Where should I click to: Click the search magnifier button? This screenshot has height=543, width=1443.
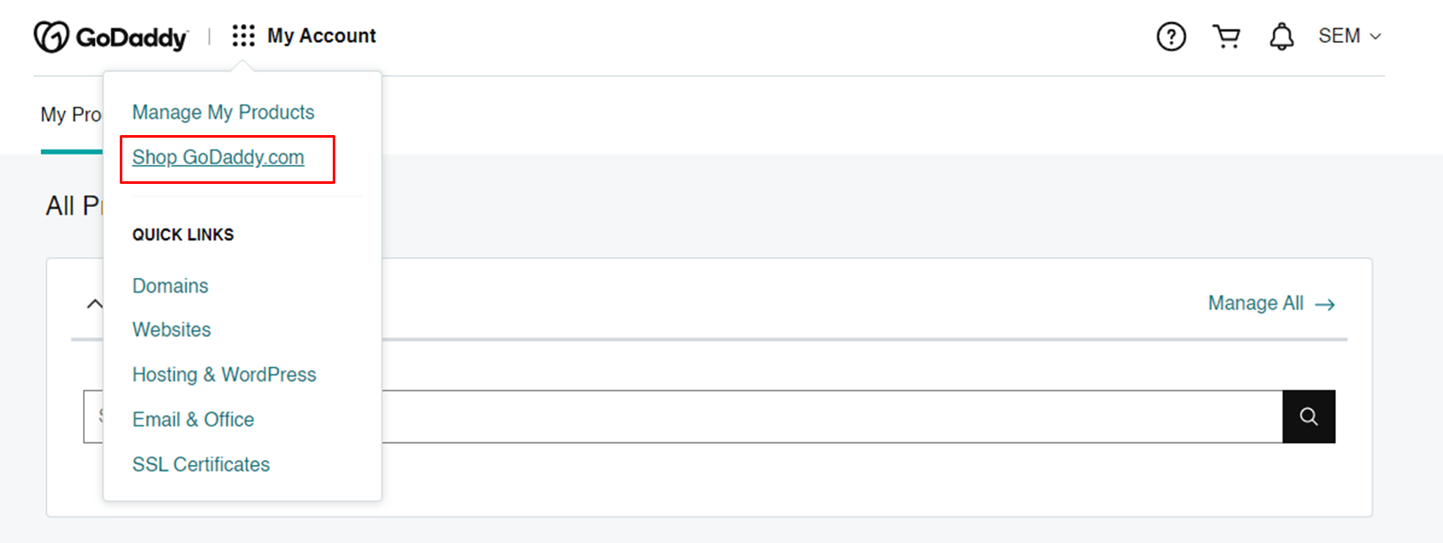tap(1309, 416)
